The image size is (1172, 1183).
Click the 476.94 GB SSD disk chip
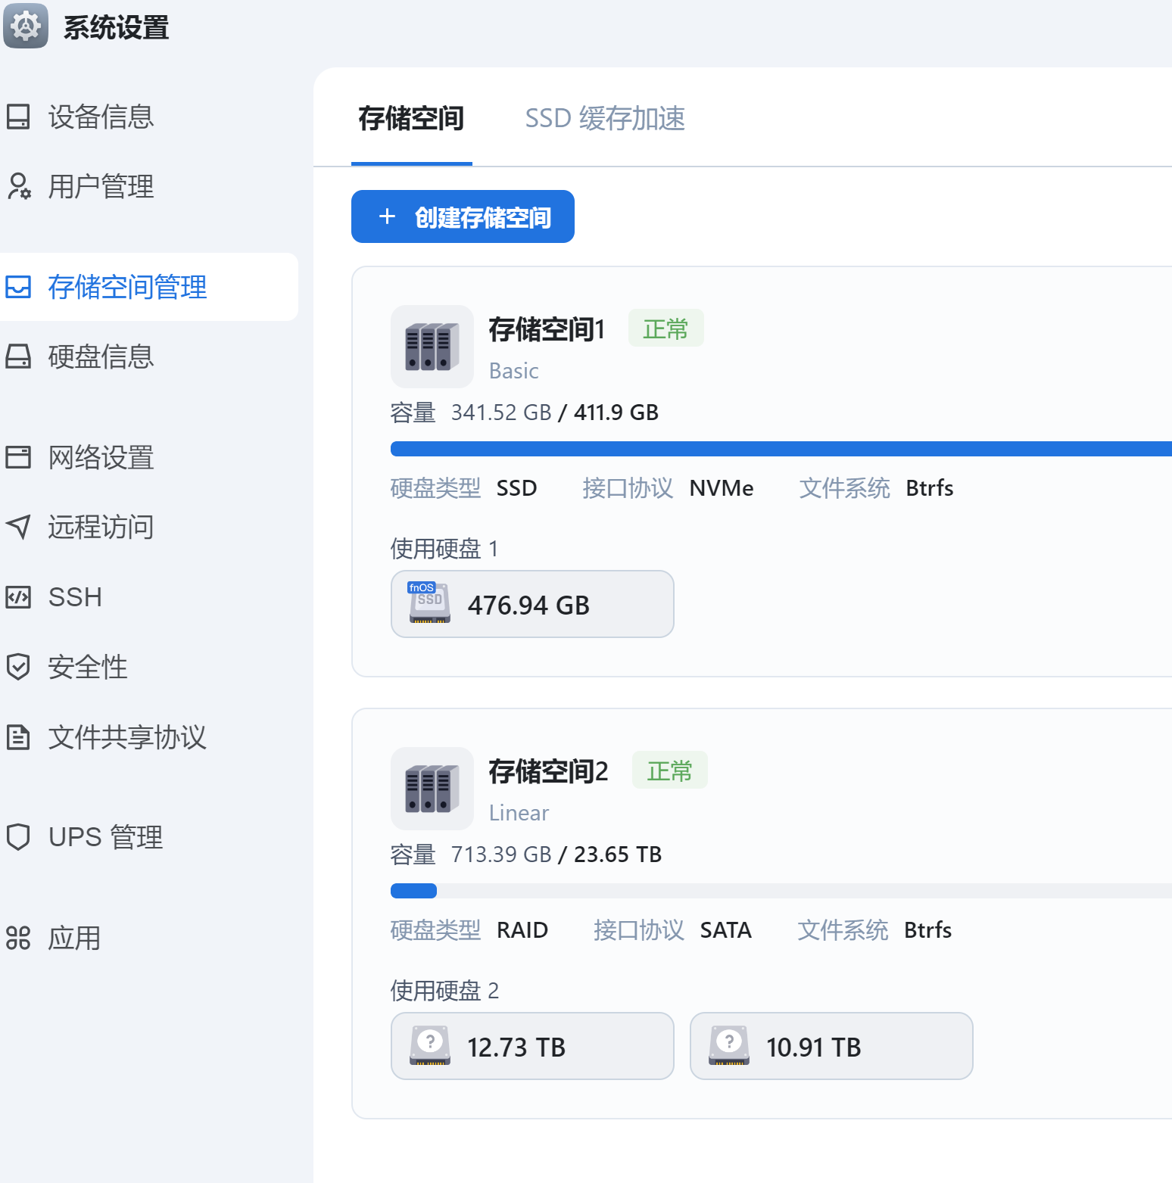(531, 604)
